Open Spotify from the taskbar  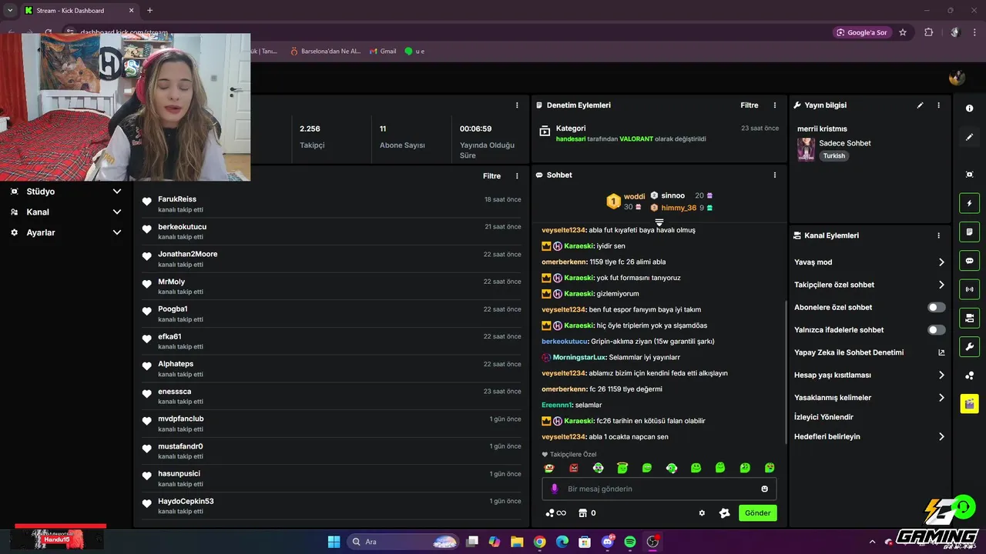[x=630, y=542]
